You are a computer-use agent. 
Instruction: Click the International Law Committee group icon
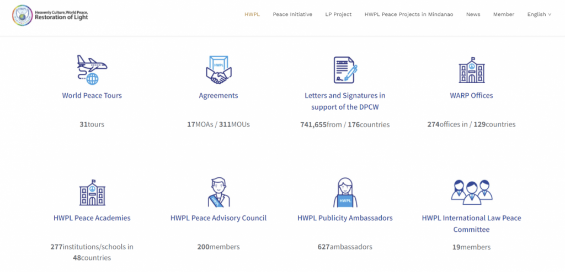pyautogui.click(x=471, y=192)
